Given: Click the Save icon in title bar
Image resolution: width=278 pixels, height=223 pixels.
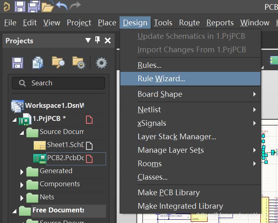Looking at the screenshot, I should (x=20, y=7).
